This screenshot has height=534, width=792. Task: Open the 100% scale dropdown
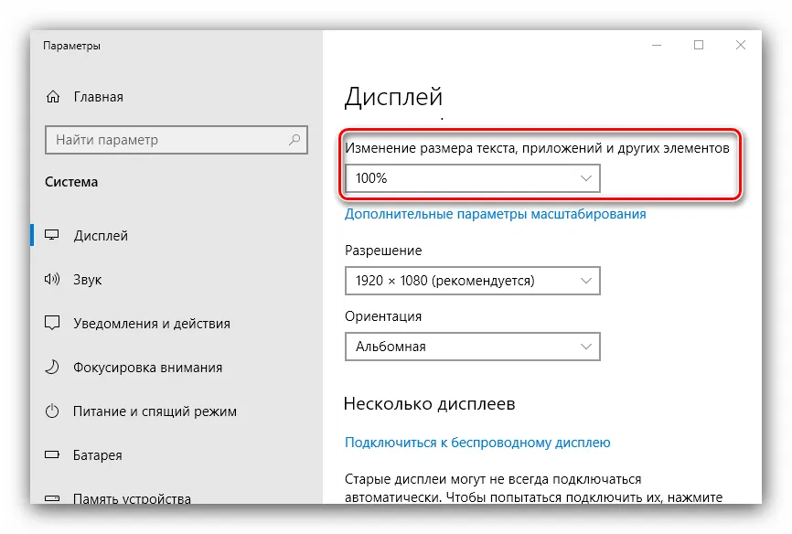tap(472, 178)
